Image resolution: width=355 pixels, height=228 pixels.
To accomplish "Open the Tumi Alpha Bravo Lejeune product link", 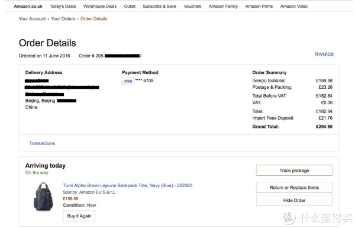I will 128,185.
